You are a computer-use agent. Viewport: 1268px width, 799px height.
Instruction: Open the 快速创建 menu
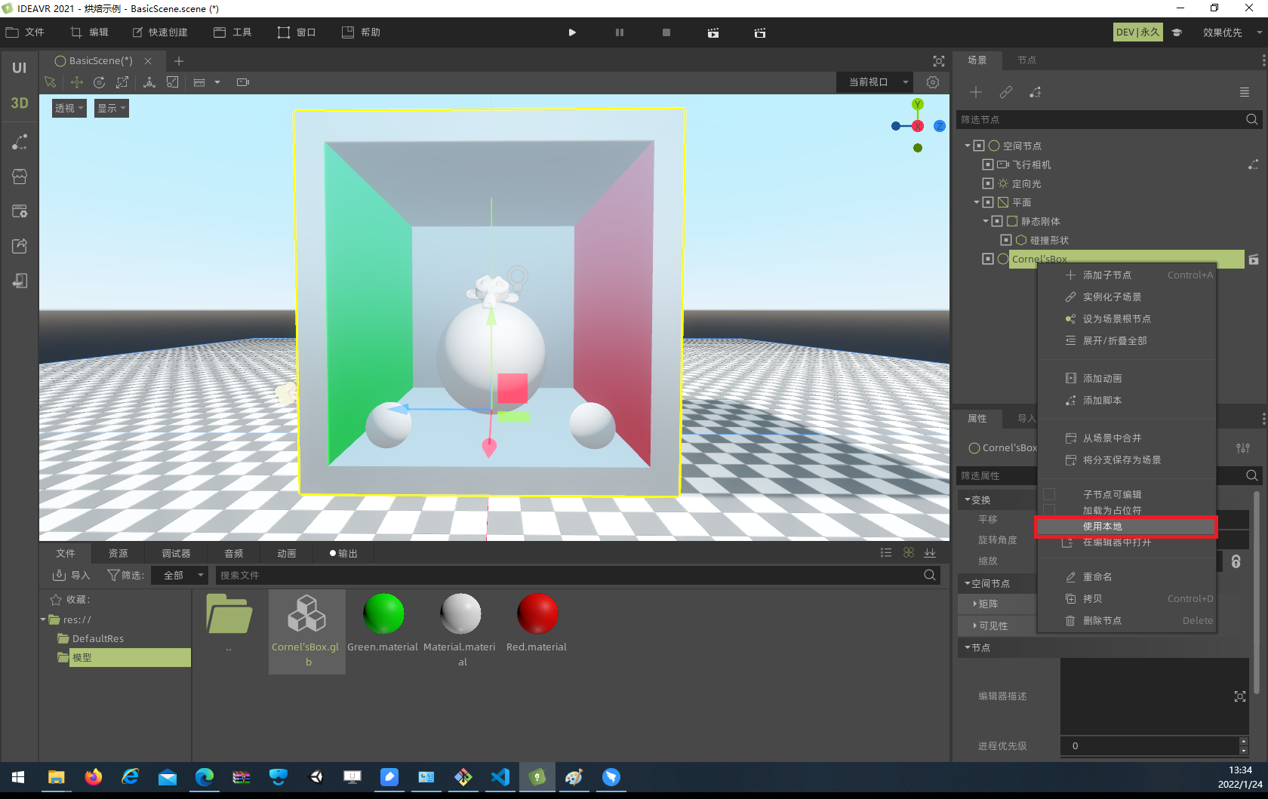point(160,32)
